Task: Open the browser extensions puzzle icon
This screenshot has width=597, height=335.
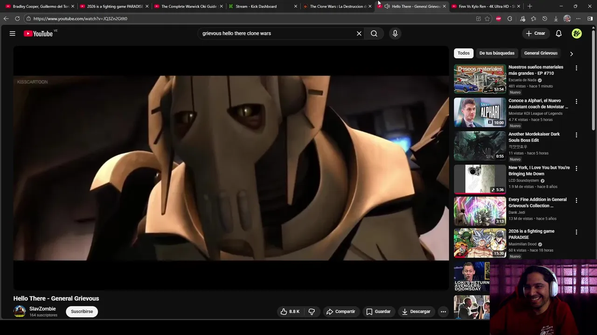Action: click(x=510, y=19)
